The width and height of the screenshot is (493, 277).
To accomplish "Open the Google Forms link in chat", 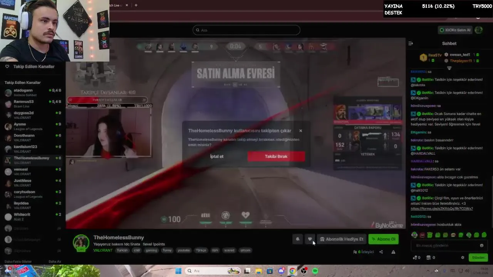I will (x=442, y=209).
